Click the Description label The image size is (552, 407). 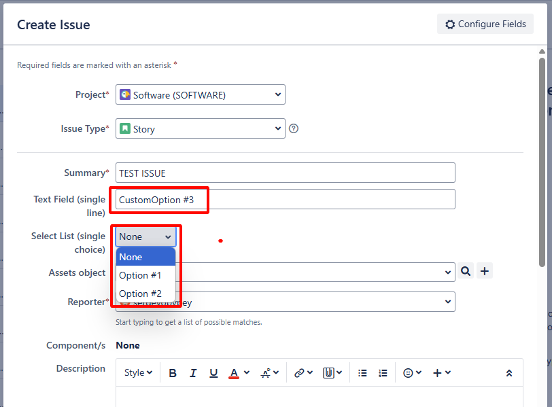pos(81,368)
